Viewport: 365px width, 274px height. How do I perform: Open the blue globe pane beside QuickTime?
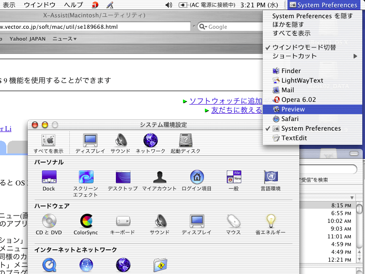pos(86,265)
